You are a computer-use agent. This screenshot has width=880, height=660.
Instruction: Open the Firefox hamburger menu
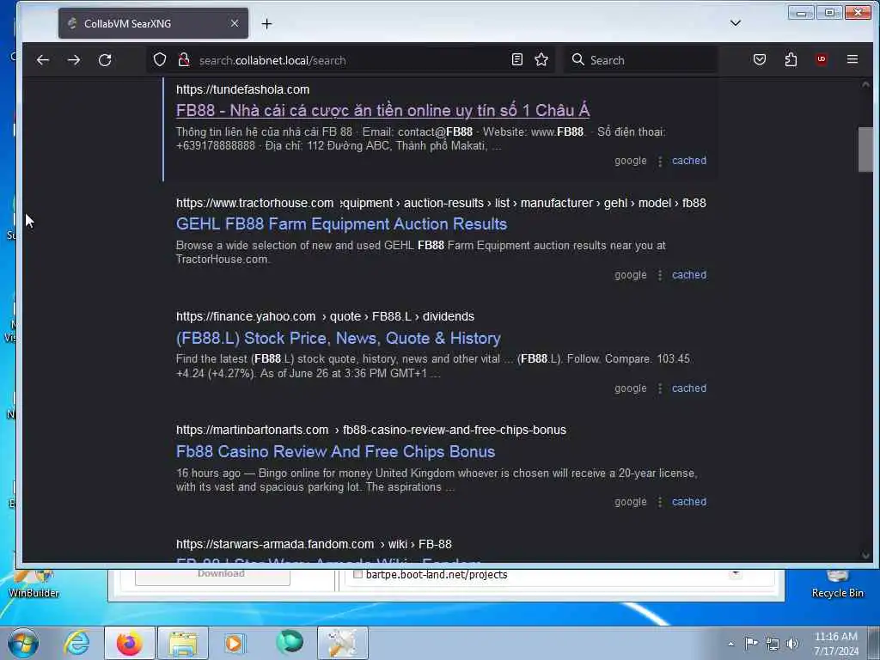pyautogui.click(x=852, y=59)
